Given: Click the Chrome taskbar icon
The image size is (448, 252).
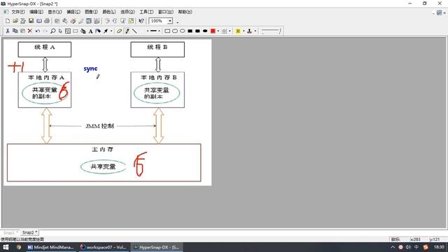Looking at the screenshot, I should [19, 247].
